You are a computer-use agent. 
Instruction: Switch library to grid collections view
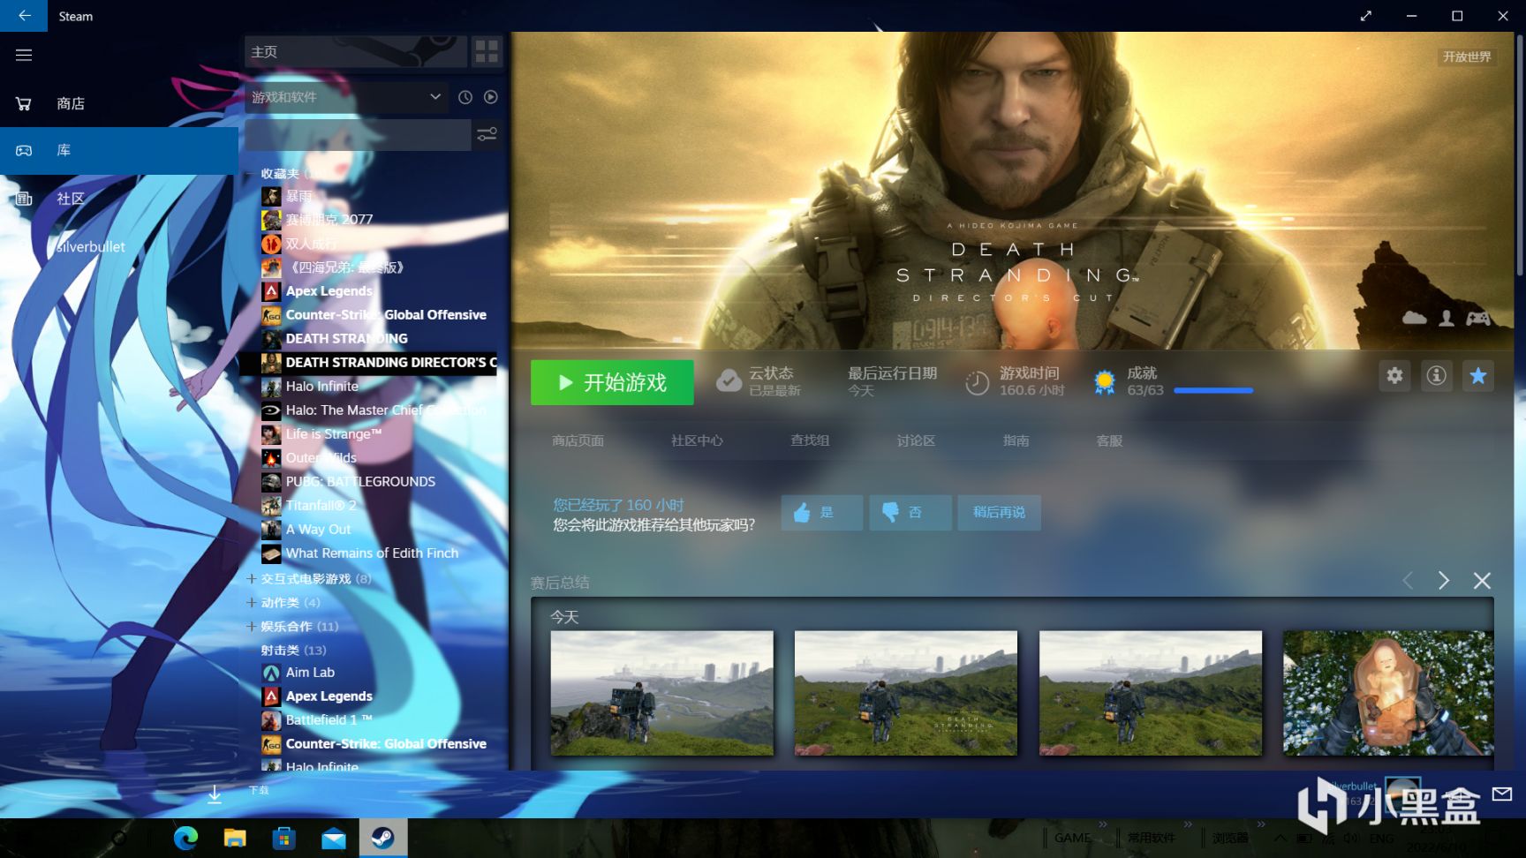click(487, 52)
